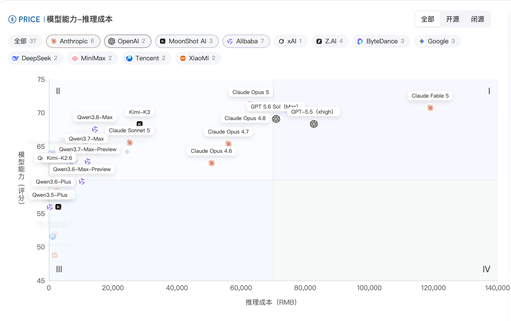
Task: Enable the DeepSeek vendor filter
Action: [x=36, y=58]
